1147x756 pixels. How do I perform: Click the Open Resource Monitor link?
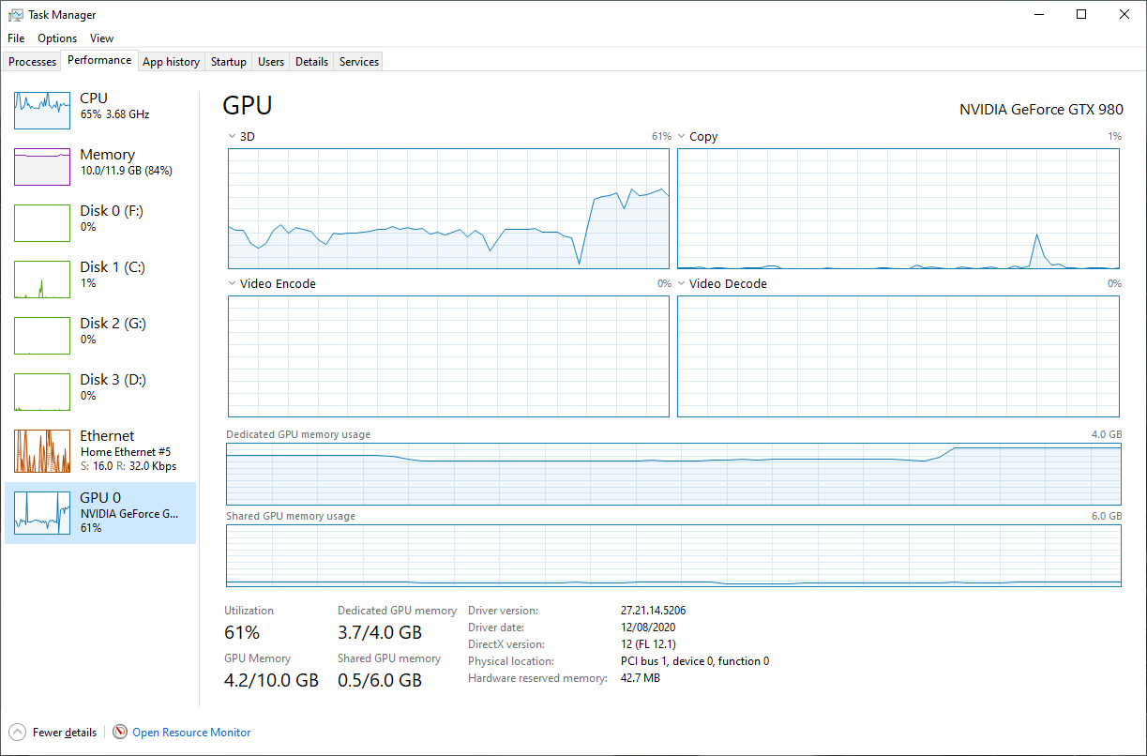point(191,733)
